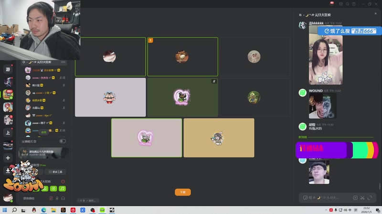Open the game promotion banner card
The width and height of the screenshot is (382, 214).
coord(43,153)
